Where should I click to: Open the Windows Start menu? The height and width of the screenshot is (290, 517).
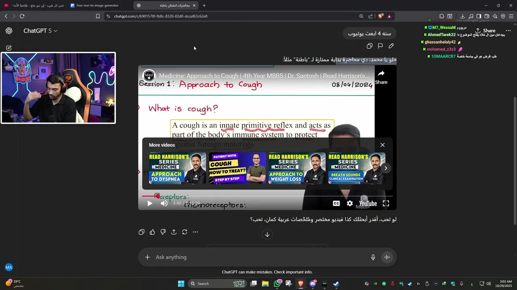pos(181,284)
